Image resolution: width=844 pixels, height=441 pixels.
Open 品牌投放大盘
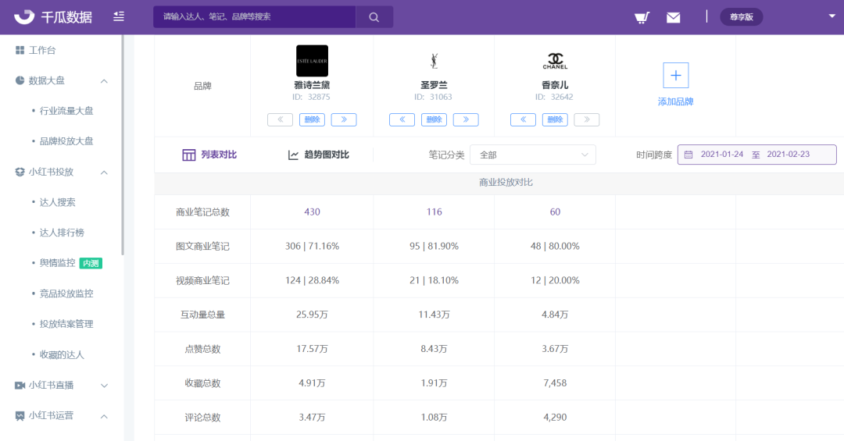66,141
